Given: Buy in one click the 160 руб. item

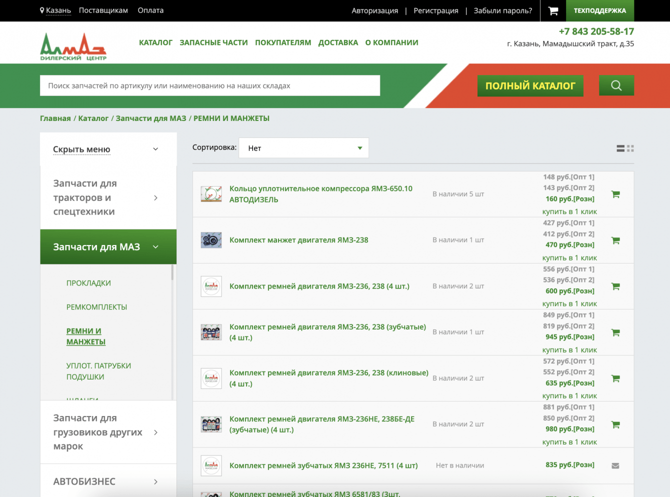Looking at the screenshot, I should (x=569, y=211).
